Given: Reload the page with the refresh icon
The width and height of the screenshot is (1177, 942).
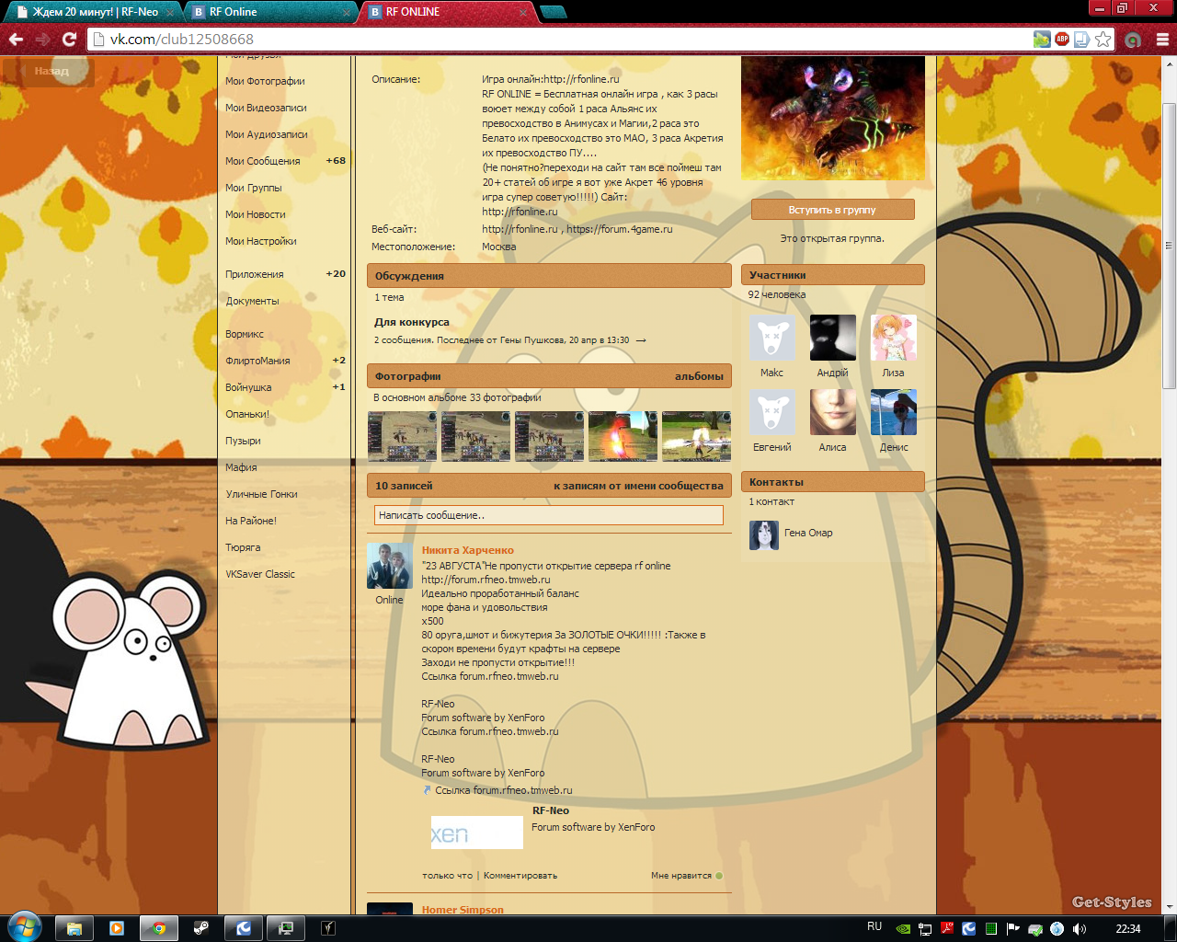Looking at the screenshot, I should [x=69, y=40].
